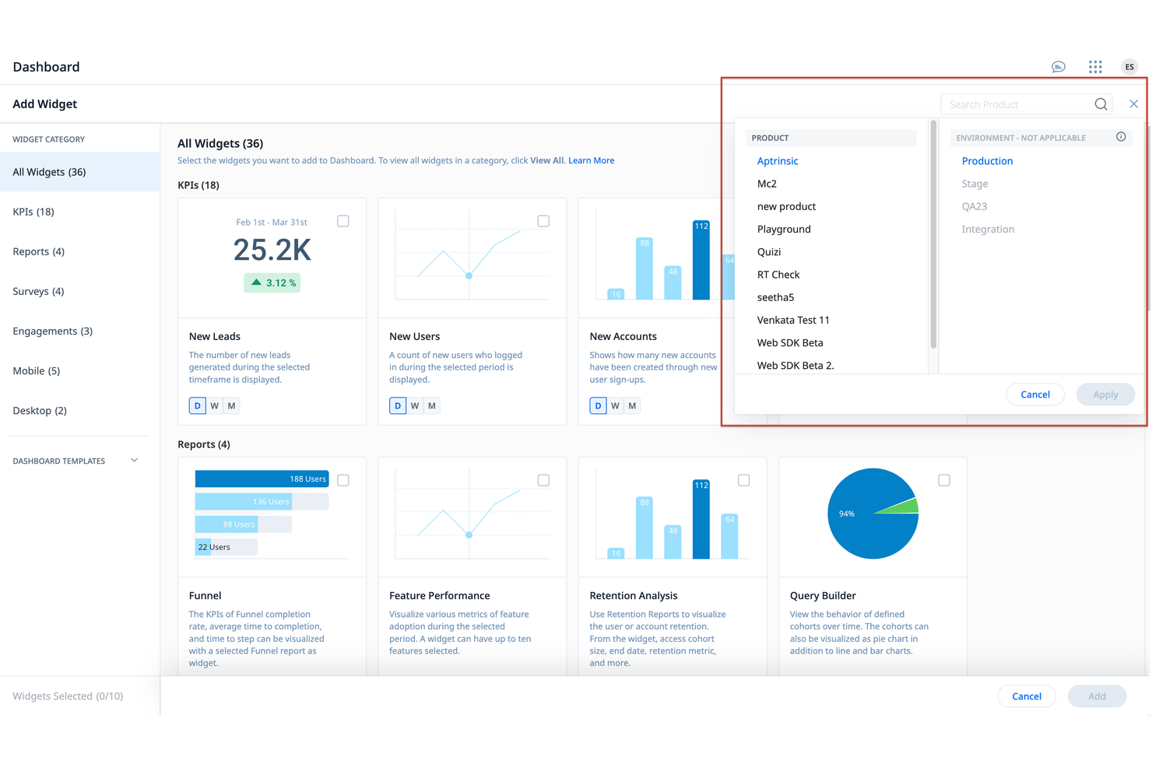Screen dimensions: 1152x768
Task: Click the magnifier in Search Product box
Action: pos(1101,103)
